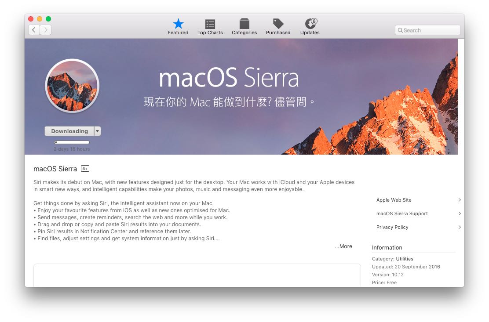Click the "Version: 10.12" line
The height and width of the screenshot is (322, 489).
(x=388, y=275)
